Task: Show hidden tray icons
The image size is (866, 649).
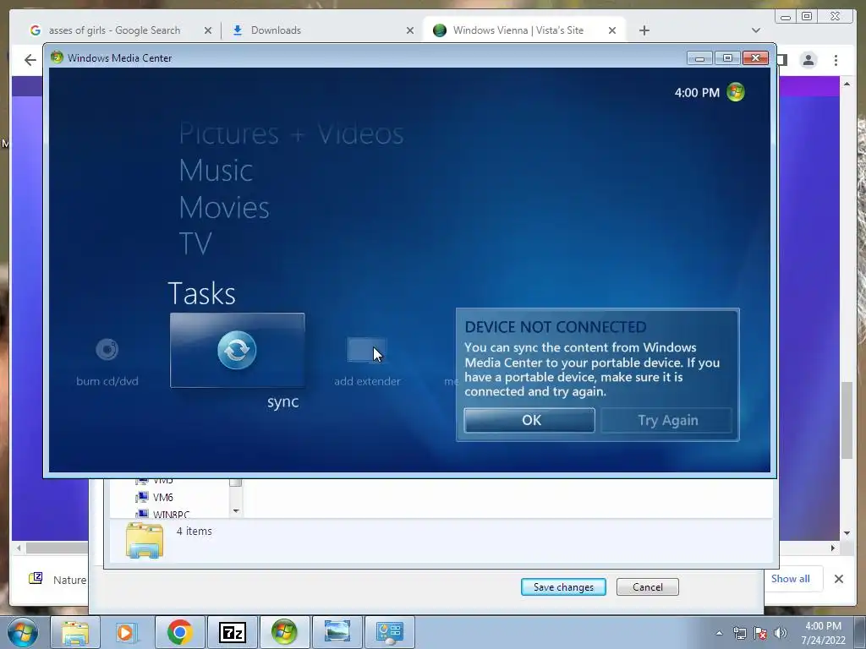Action: click(719, 633)
